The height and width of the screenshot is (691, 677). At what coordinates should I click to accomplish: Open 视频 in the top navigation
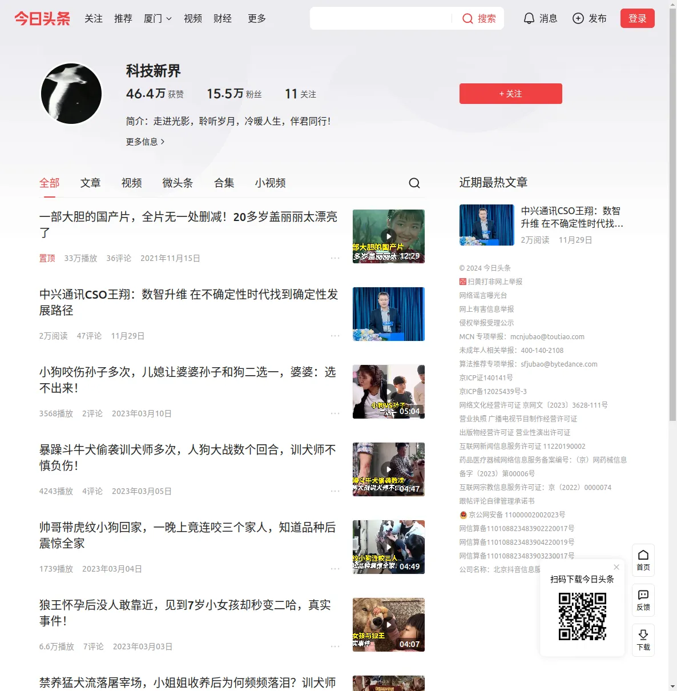click(193, 18)
